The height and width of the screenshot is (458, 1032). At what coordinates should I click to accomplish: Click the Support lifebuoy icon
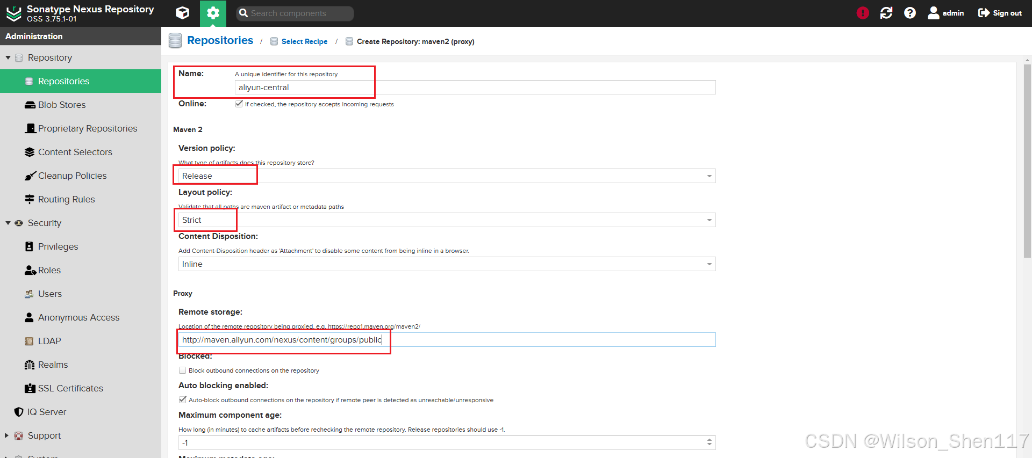click(19, 435)
